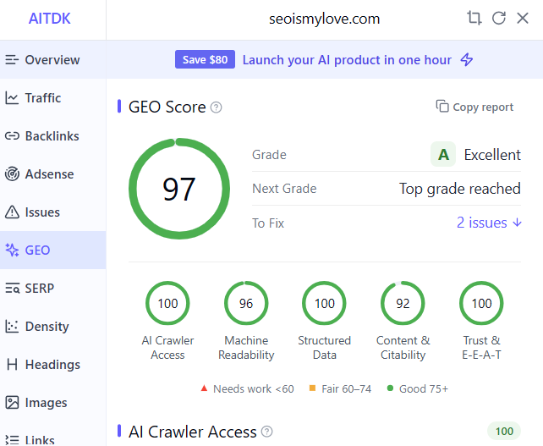Click the Headings H icon
This screenshot has width=543, height=446.
click(12, 365)
